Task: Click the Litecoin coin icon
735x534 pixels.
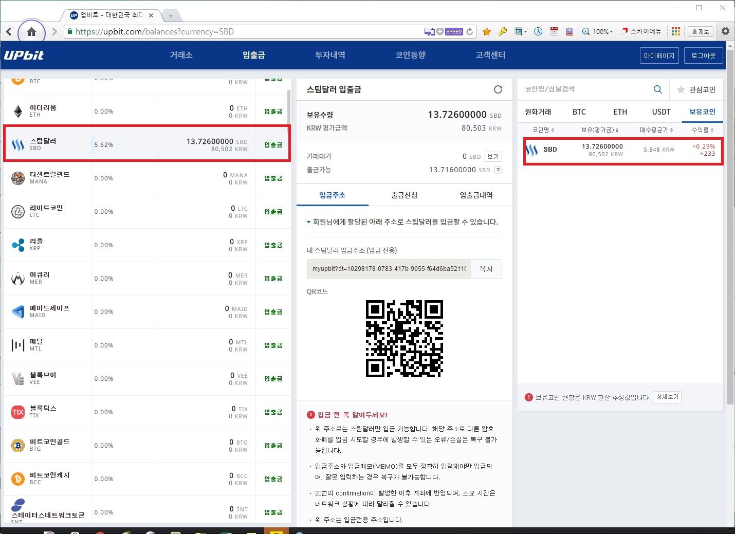Action: pos(17,211)
